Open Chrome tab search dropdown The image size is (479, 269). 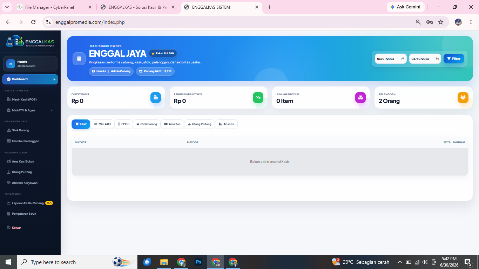7,7
